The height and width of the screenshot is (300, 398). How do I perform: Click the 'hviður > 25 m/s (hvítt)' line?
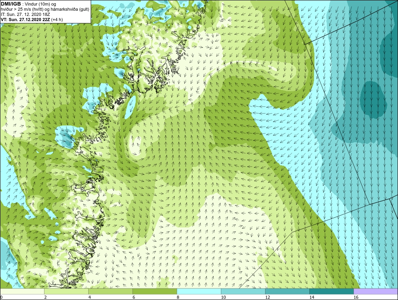point(45,9)
